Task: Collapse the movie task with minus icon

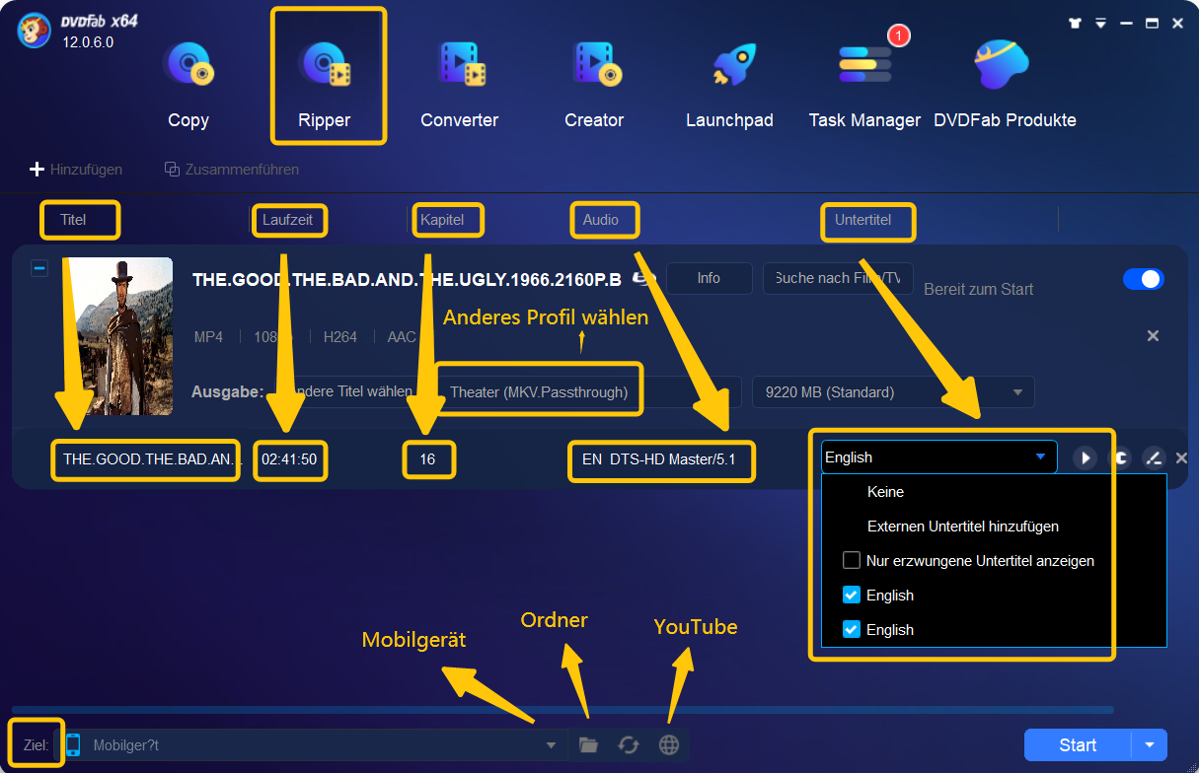Action: tap(39, 268)
